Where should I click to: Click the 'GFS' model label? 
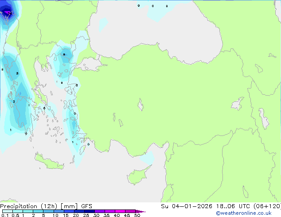(x=86, y=206)
